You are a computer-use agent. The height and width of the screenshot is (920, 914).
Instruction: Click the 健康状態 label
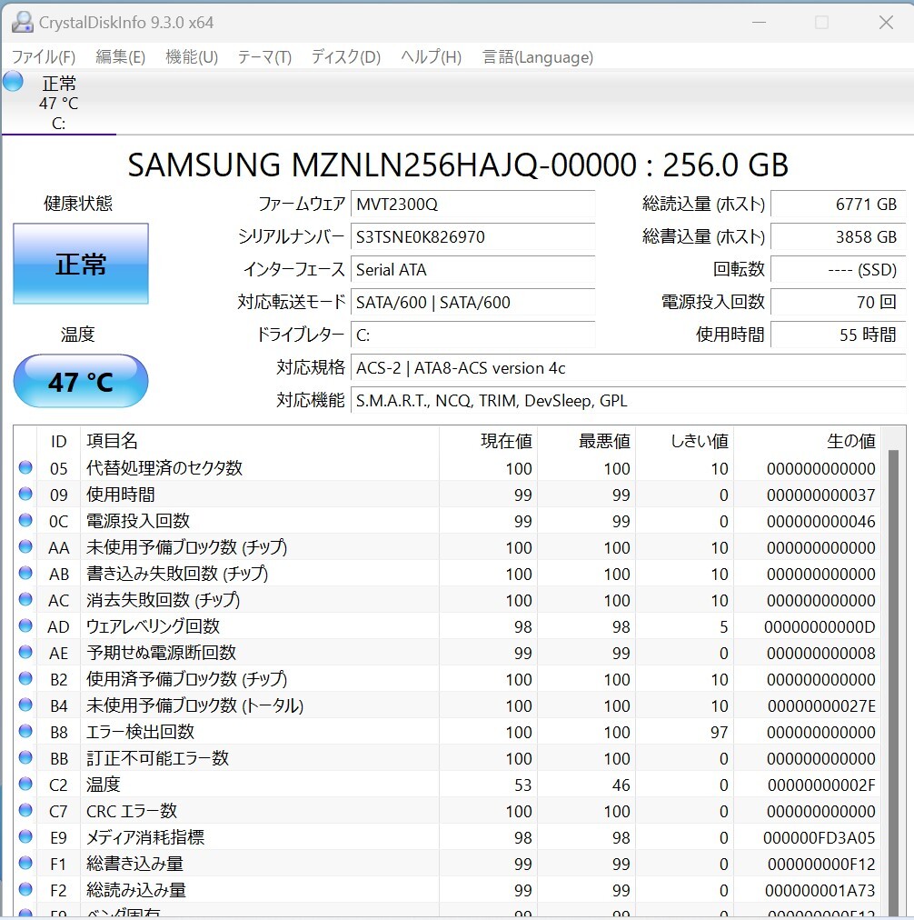point(78,204)
